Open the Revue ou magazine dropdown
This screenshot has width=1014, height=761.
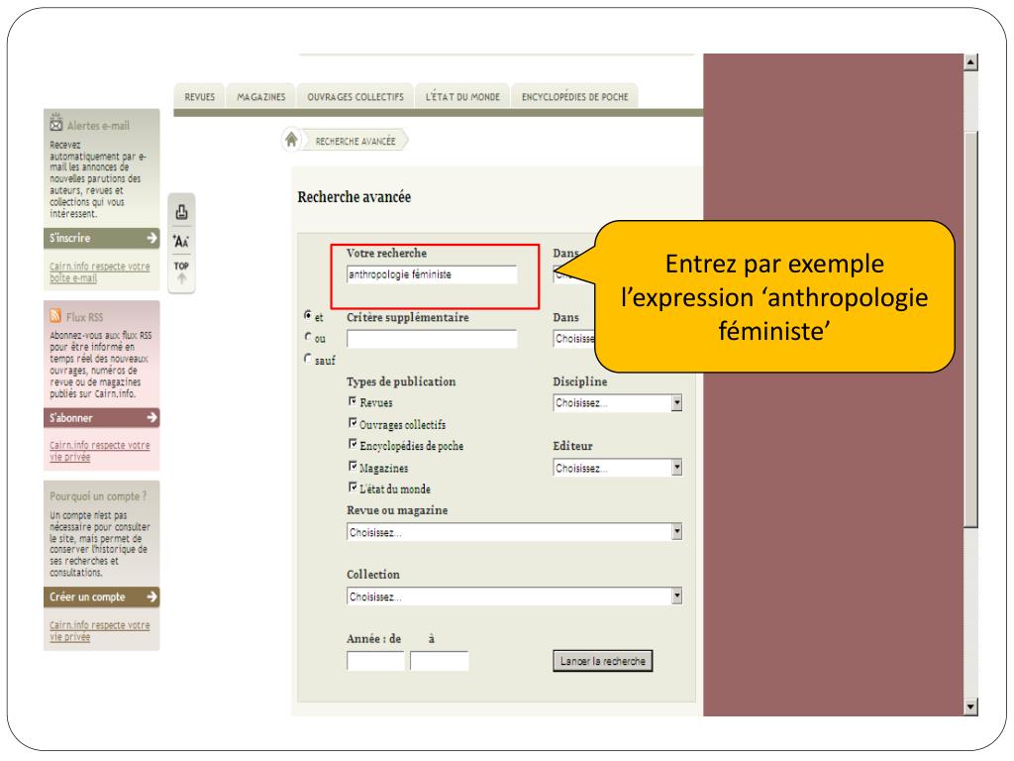coord(514,532)
